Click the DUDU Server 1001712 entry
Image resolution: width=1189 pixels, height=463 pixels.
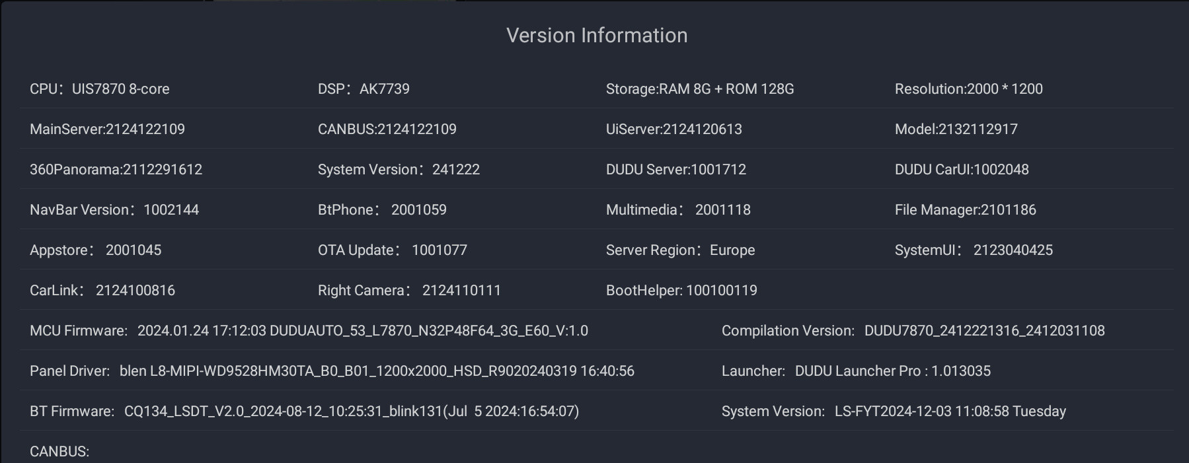675,170
